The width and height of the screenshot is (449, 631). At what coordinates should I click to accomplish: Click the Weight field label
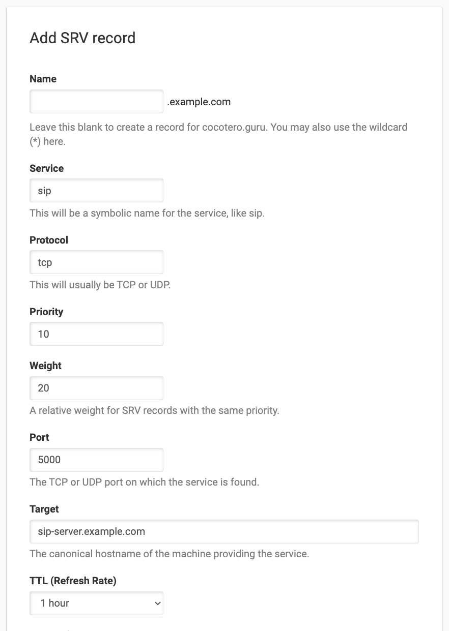[45, 366]
